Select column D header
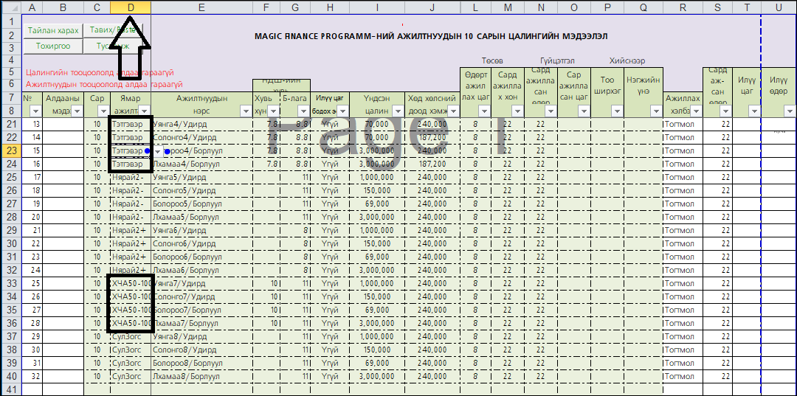 131,7
